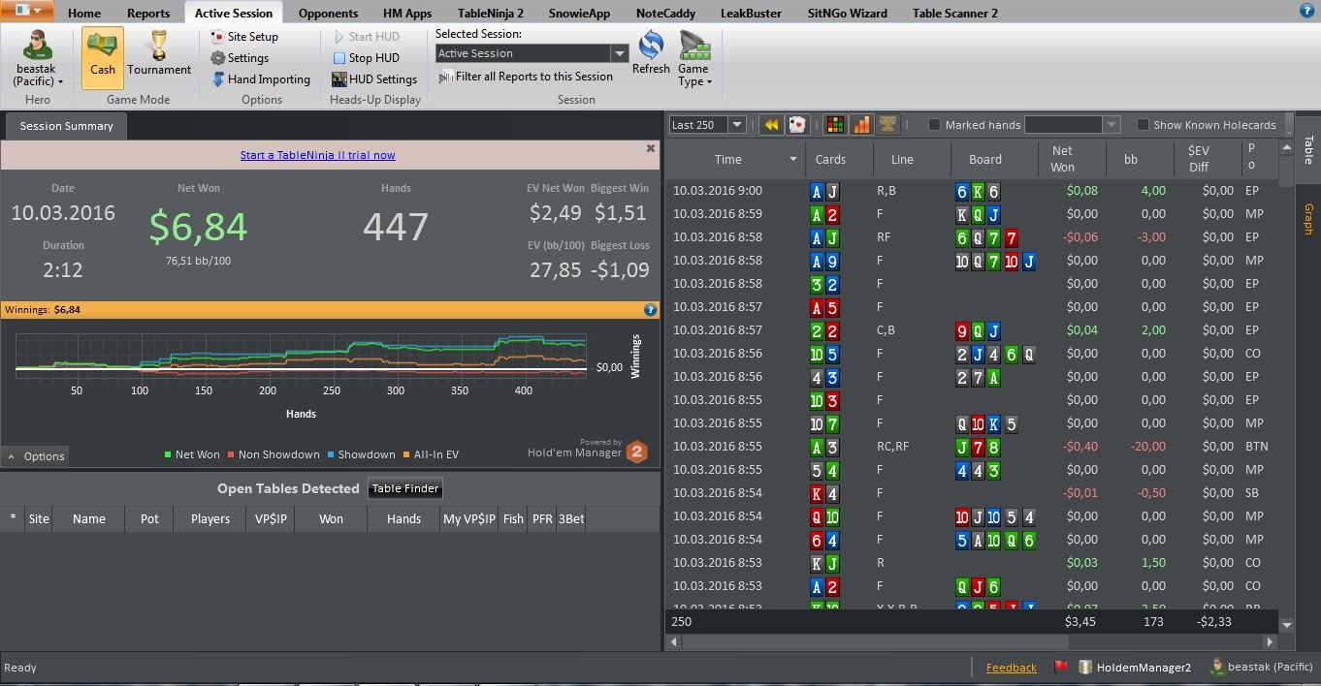
Task: Select Cash game mode icon
Action: click(x=102, y=57)
